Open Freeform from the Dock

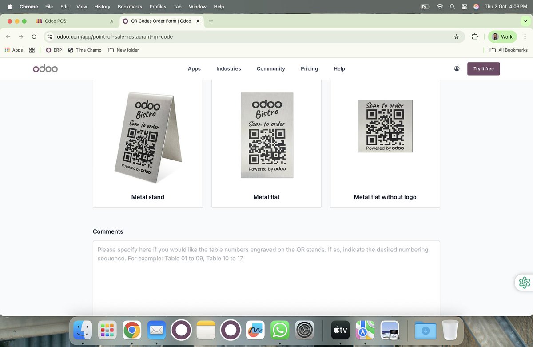click(x=255, y=330)
